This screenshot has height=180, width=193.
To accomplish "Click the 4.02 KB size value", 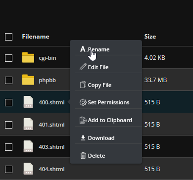I will (155, 58).
